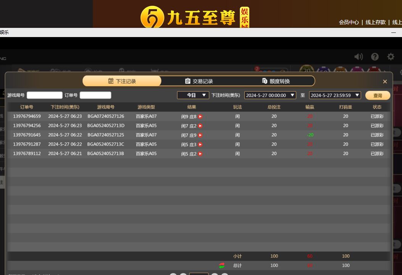The image size is (402, 275).
Task: Play result video for order 13976791645
Action: pyautogui.click(x=200, y=135)
